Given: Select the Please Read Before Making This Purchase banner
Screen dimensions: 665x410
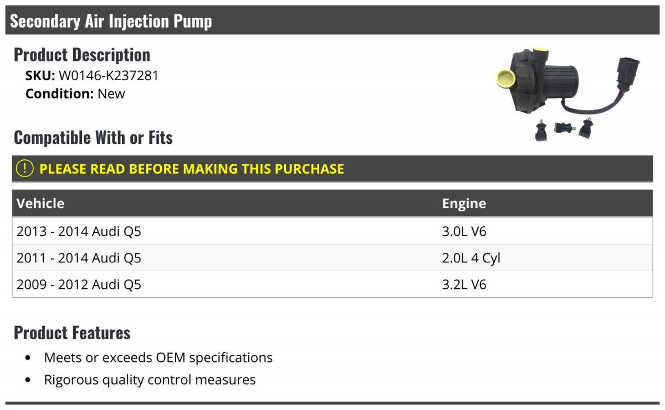Looking at the screenshot, I should [332, 169].
